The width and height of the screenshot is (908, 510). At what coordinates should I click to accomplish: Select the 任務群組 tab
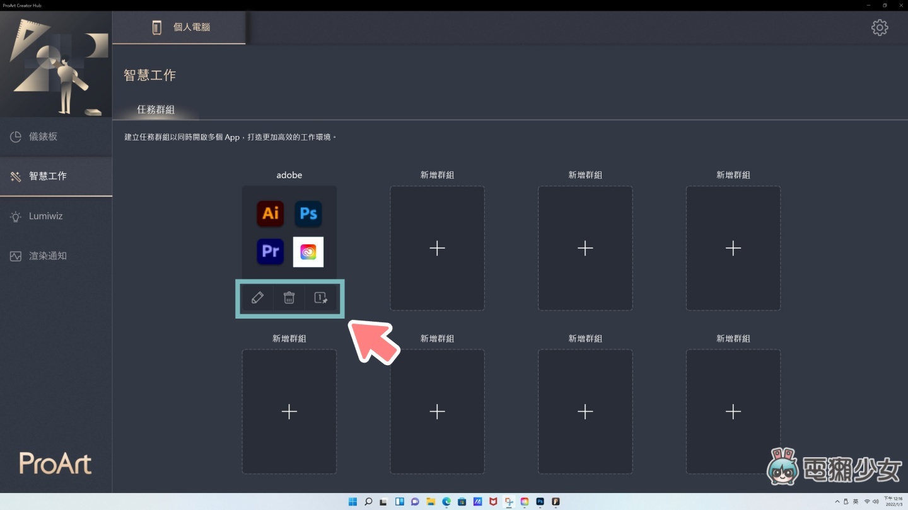point(156,110)
